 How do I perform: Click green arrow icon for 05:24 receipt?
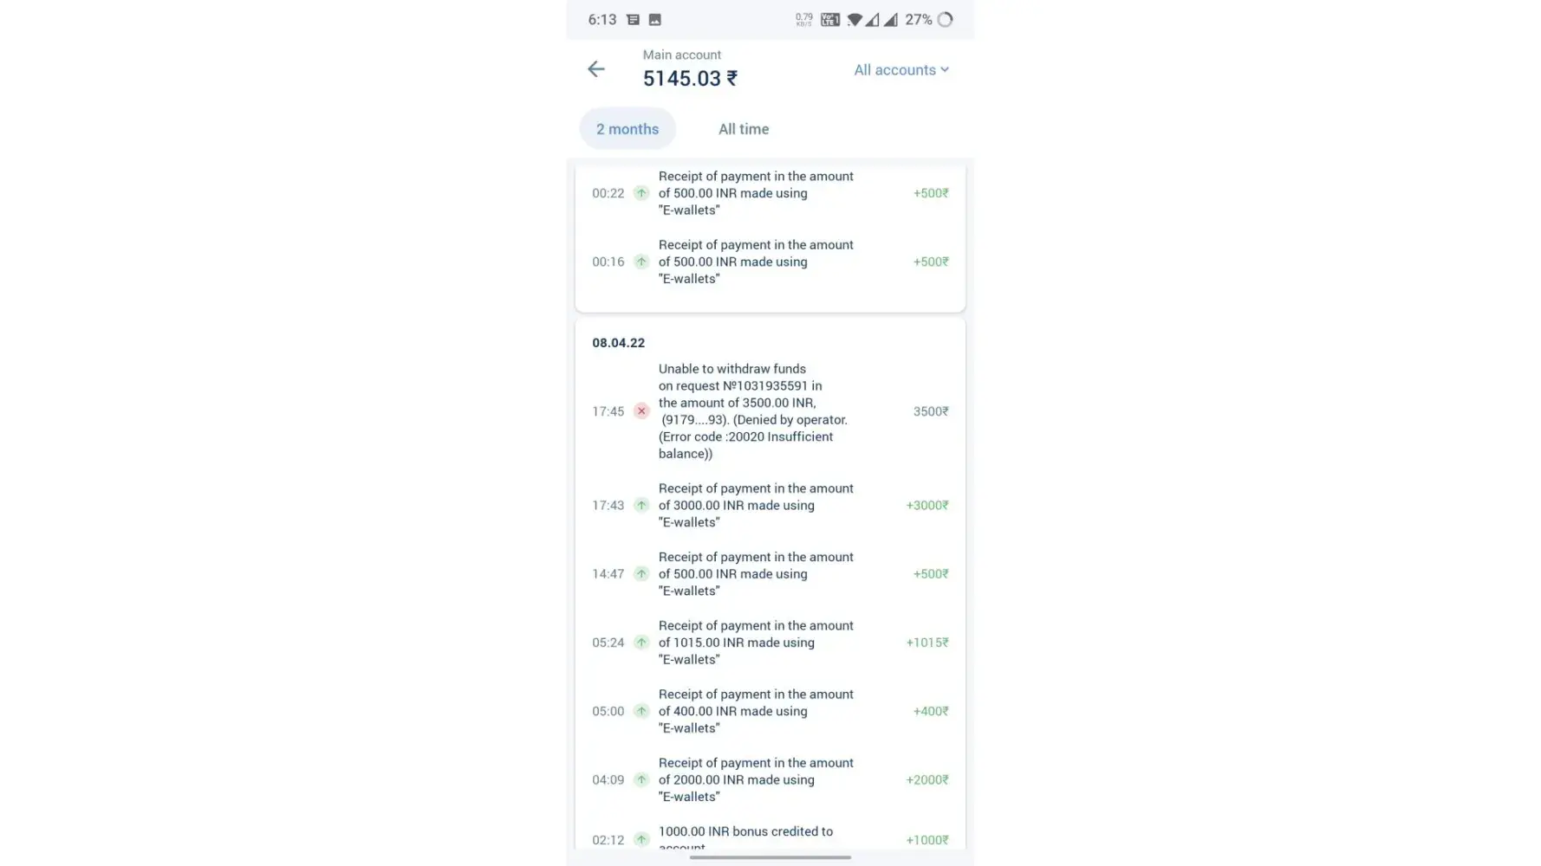click(641, 643)
